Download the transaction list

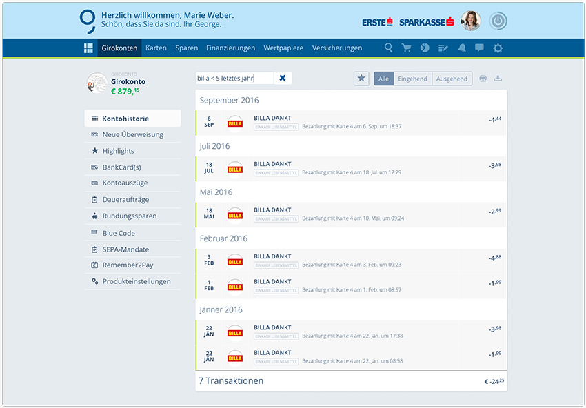(x=498, y=79)
